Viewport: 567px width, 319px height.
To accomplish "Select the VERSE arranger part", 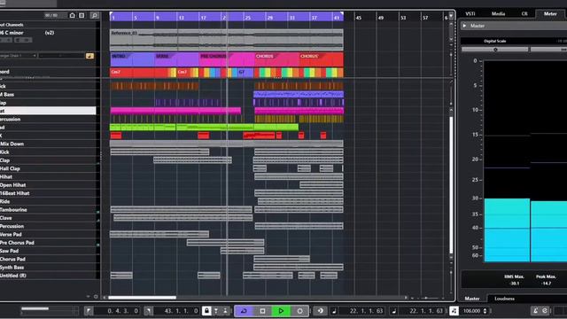I will 177,59.
